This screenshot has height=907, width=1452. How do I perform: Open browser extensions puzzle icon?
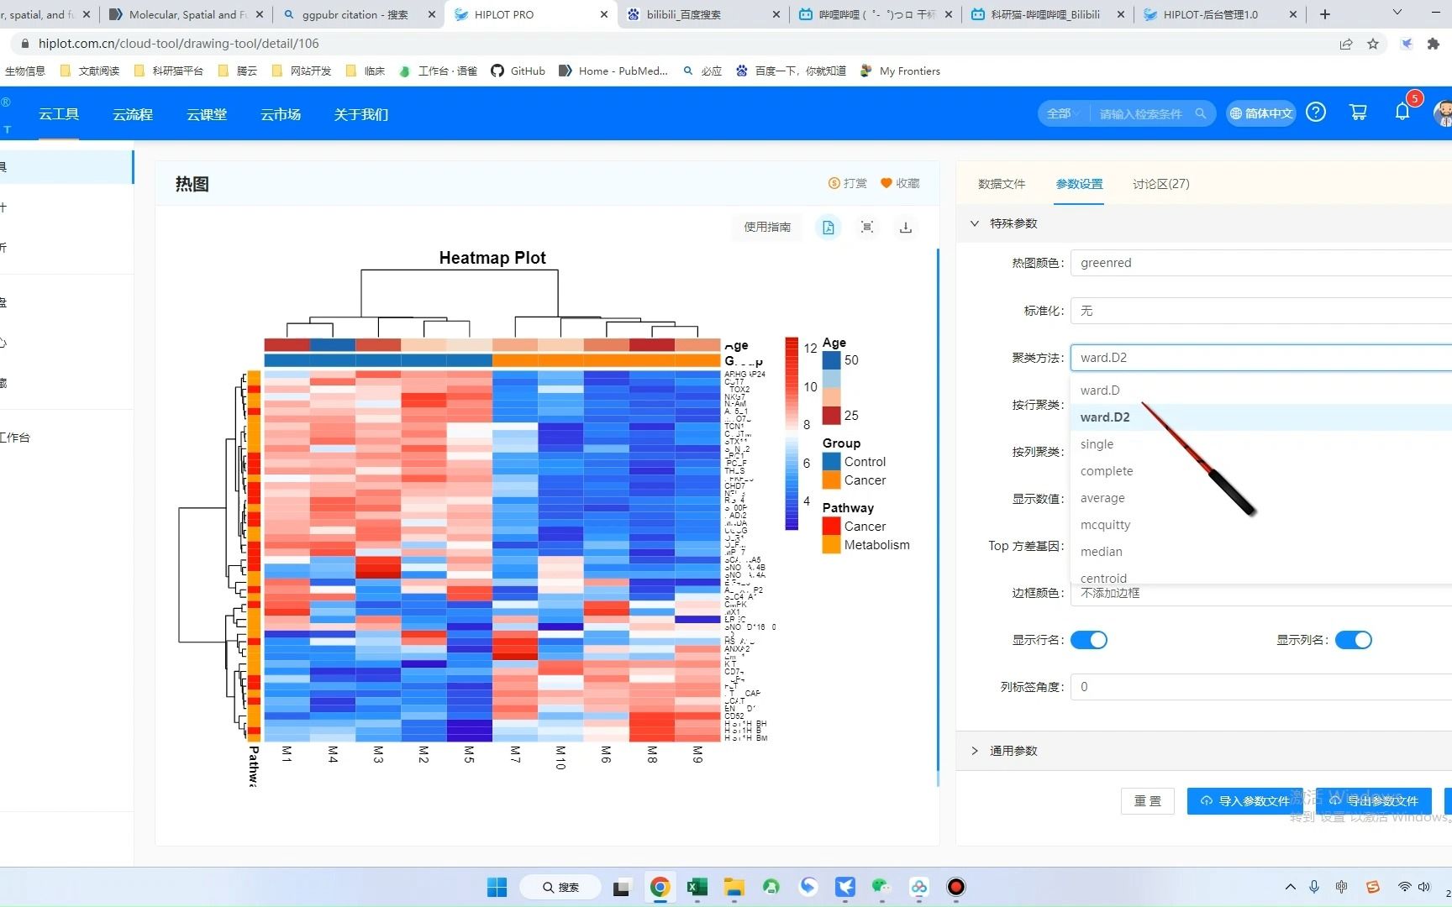pyautogui.click(x=1434, y=44)
